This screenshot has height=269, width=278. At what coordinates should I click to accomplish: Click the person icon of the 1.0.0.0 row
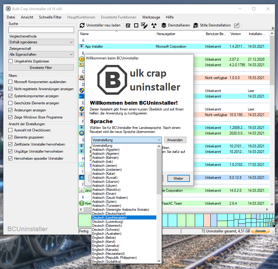point(81,78)
